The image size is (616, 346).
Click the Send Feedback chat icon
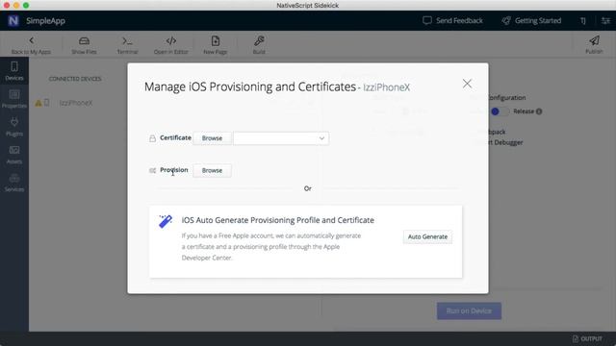(x=427, y=20)
